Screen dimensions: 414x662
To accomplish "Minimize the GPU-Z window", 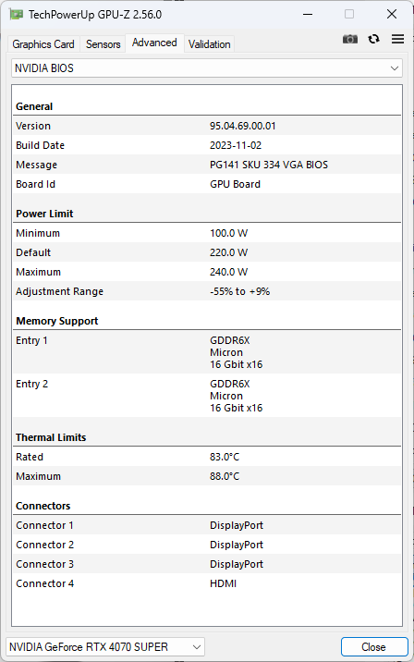I will (x=308, y=15).
